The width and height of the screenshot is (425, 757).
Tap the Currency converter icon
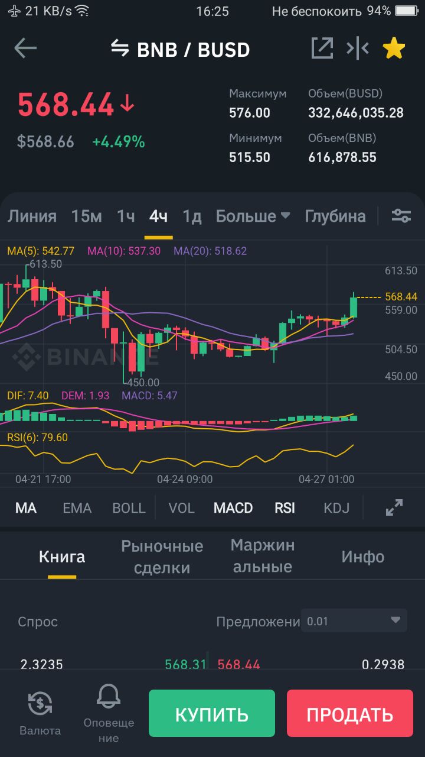tap(40, 703)
